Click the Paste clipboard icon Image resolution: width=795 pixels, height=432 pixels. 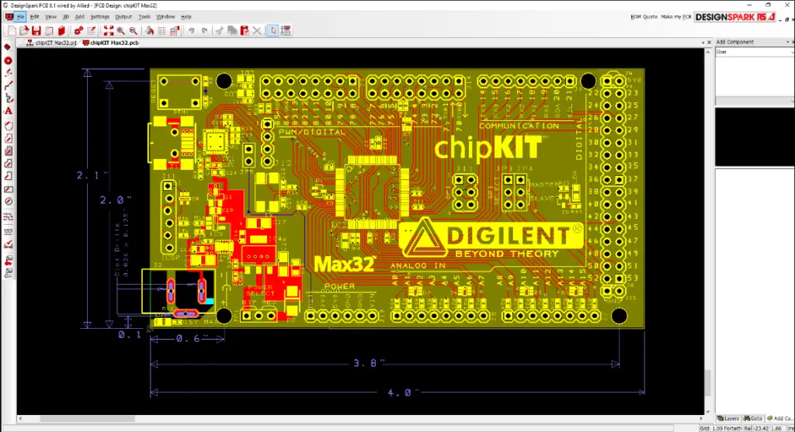click(x=245, y=31)
